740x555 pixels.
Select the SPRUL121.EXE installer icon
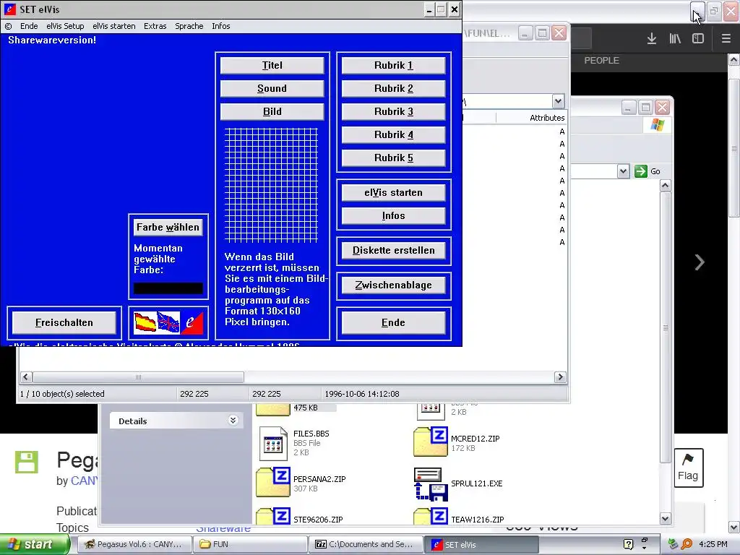431,483
